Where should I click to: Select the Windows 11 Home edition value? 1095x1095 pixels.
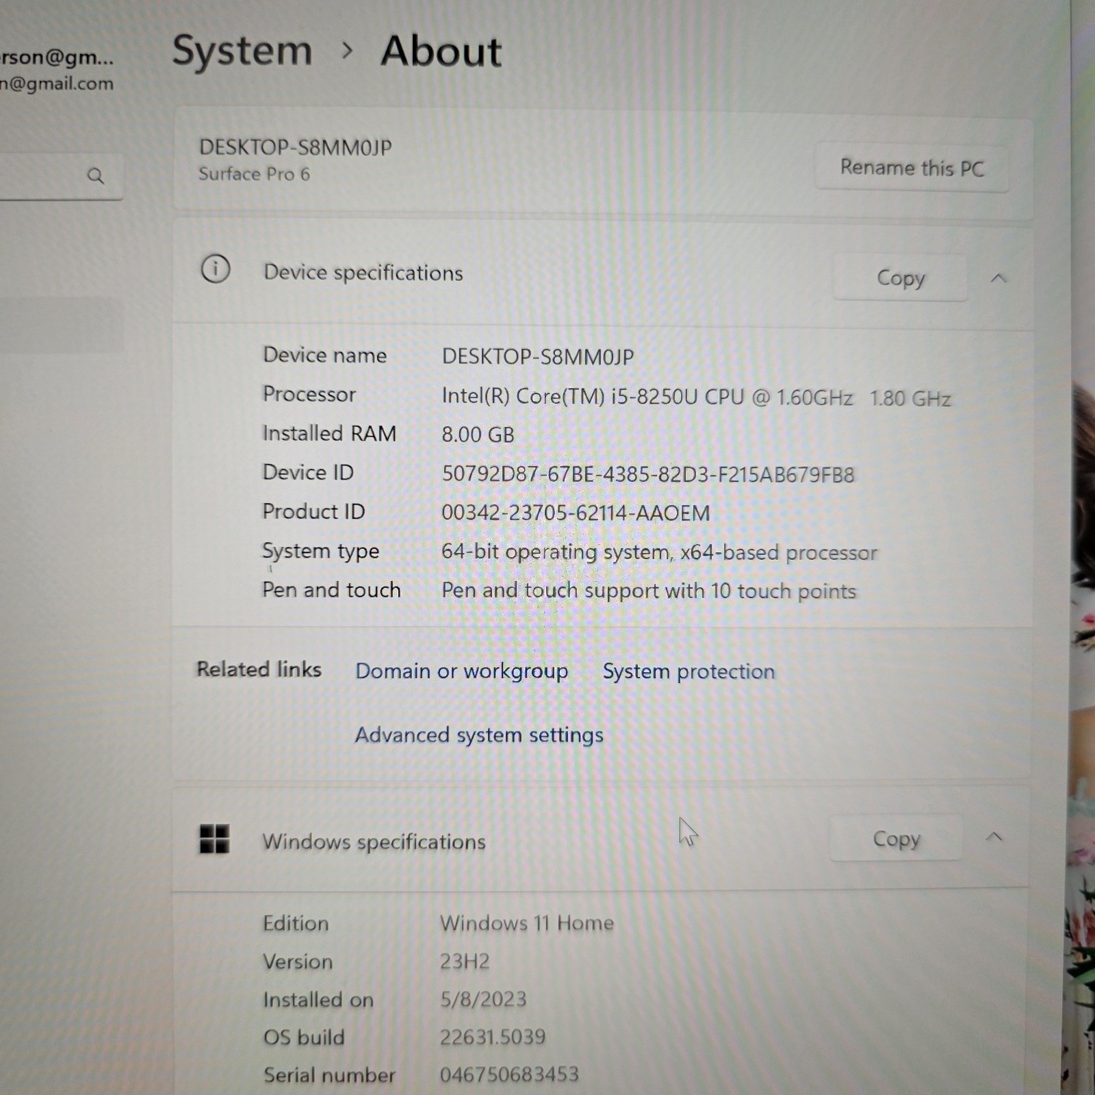(527, 923)
